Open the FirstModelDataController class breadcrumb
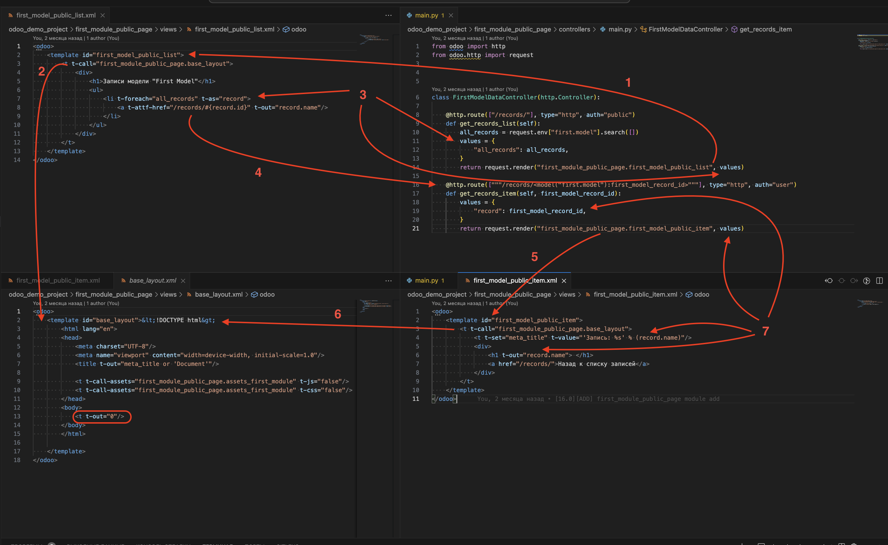Viewport: 888px width, 545px height. tap(685, 29)
